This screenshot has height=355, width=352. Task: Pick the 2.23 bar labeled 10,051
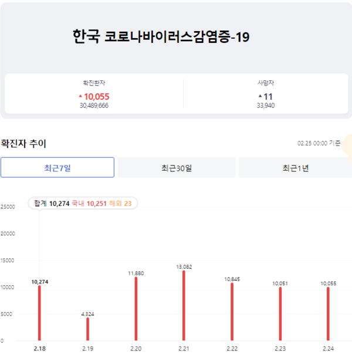[280, 314]
